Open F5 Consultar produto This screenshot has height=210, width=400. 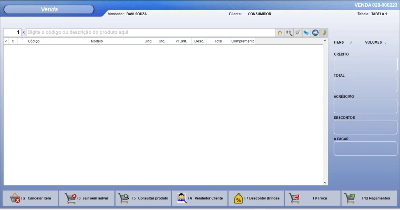(x=143, y=198)
